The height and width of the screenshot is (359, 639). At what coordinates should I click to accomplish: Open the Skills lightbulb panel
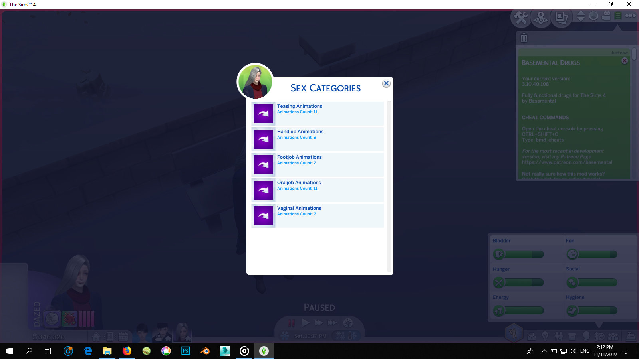[x=545, y=336]
